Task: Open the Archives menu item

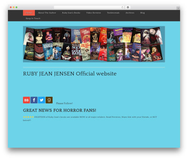Action: tap(130, 13)
